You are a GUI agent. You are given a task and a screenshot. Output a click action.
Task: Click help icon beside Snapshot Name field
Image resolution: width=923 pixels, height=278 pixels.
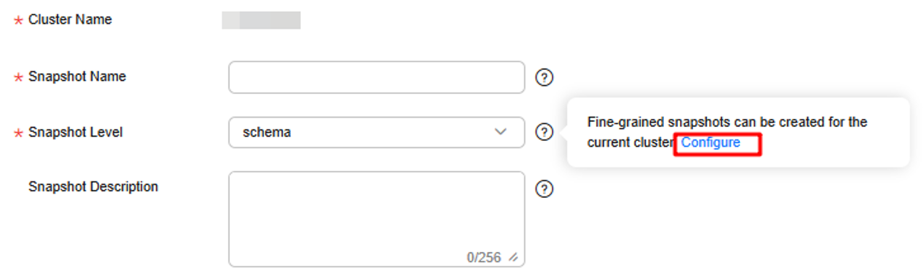[x=544, y=77]
